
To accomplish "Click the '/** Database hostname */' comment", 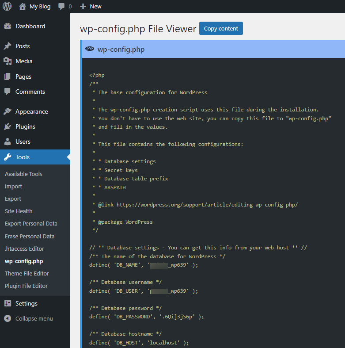I will pyautogui.click(x=125, y=334).
